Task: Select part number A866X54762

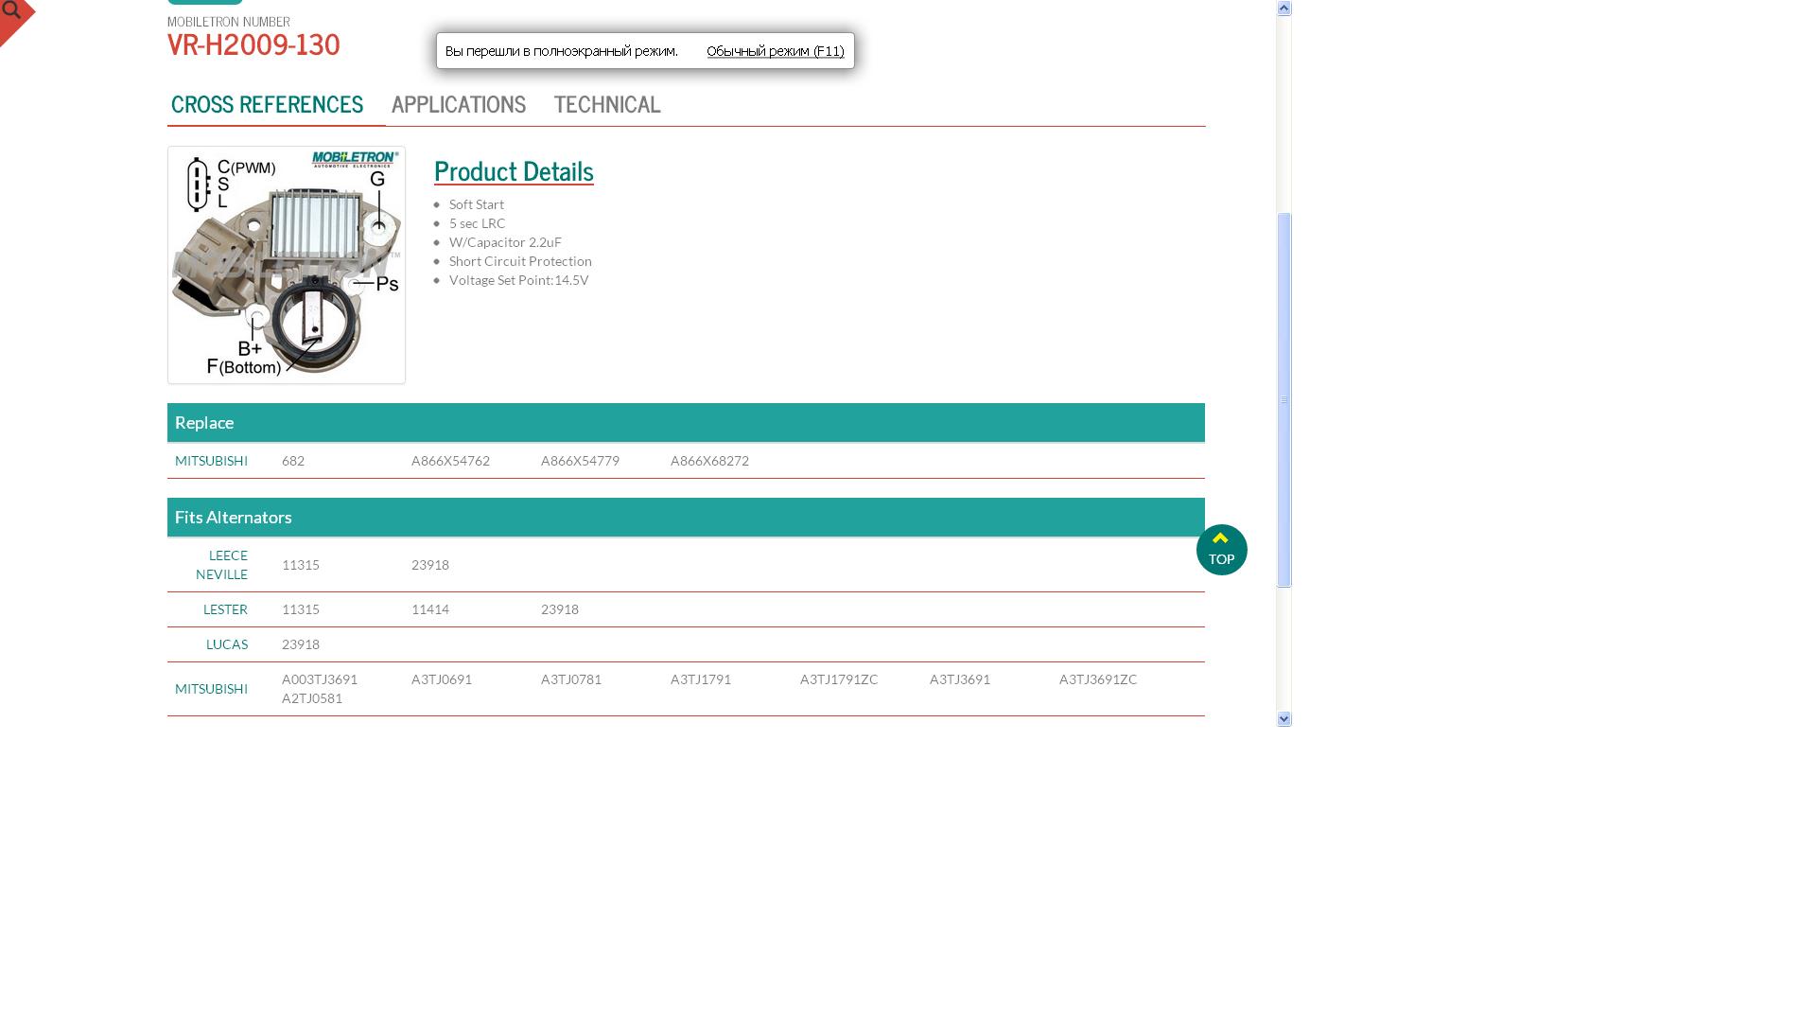Action: pyautogui.click(x=450, y=461)
